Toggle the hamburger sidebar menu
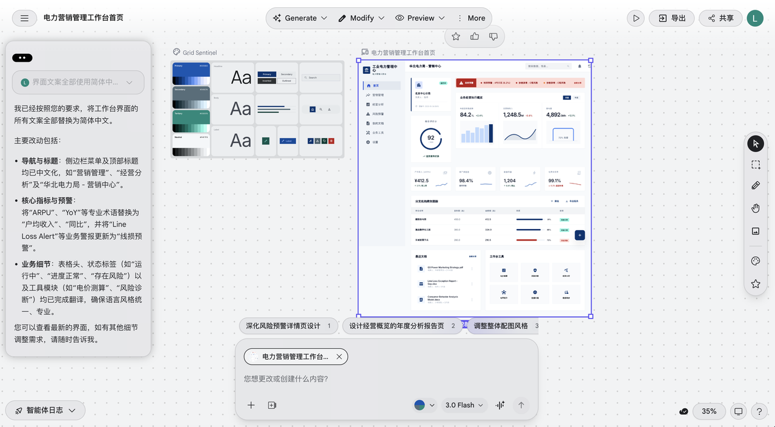This screenshot has height=427, width=775. click(x=24, y=18)
